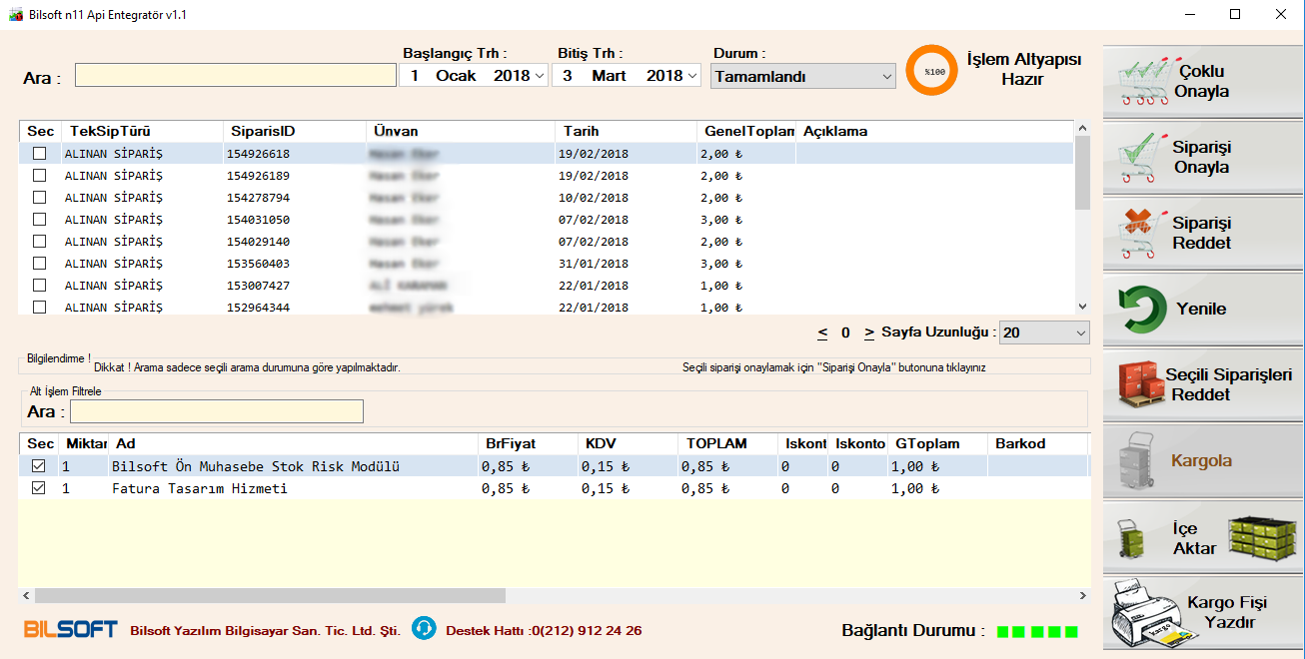This screenshot has width=1305, height=659.
Task: Click the "Destek Hattı :0(212) 912 24 26" text
Action: [544, 630]
